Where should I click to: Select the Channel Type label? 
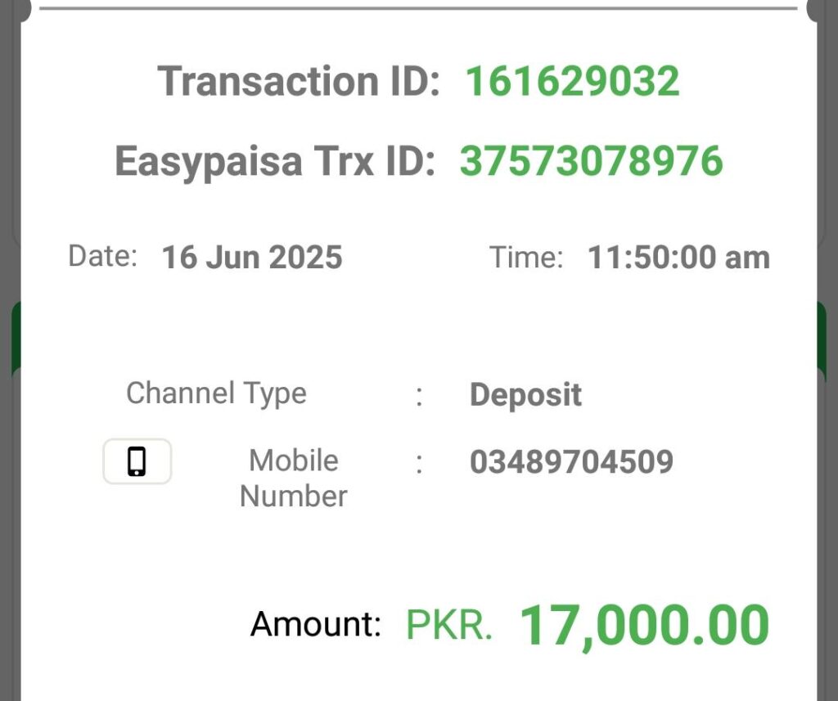216,393
